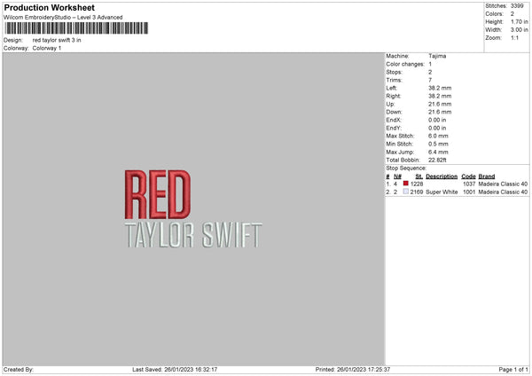This screenshot has width=532, height=376.
Task: Select the Height value 1.70 in
Action: [x=519, y=21]
